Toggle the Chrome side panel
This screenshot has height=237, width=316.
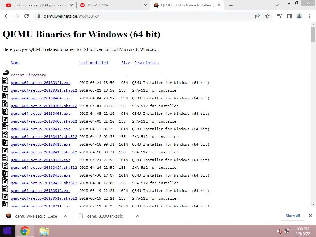[x=289, y=16]
